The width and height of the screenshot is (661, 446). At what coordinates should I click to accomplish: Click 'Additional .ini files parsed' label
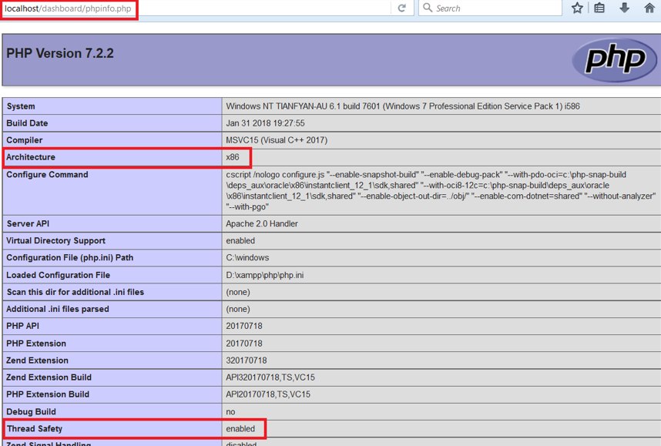coord(57,309)
